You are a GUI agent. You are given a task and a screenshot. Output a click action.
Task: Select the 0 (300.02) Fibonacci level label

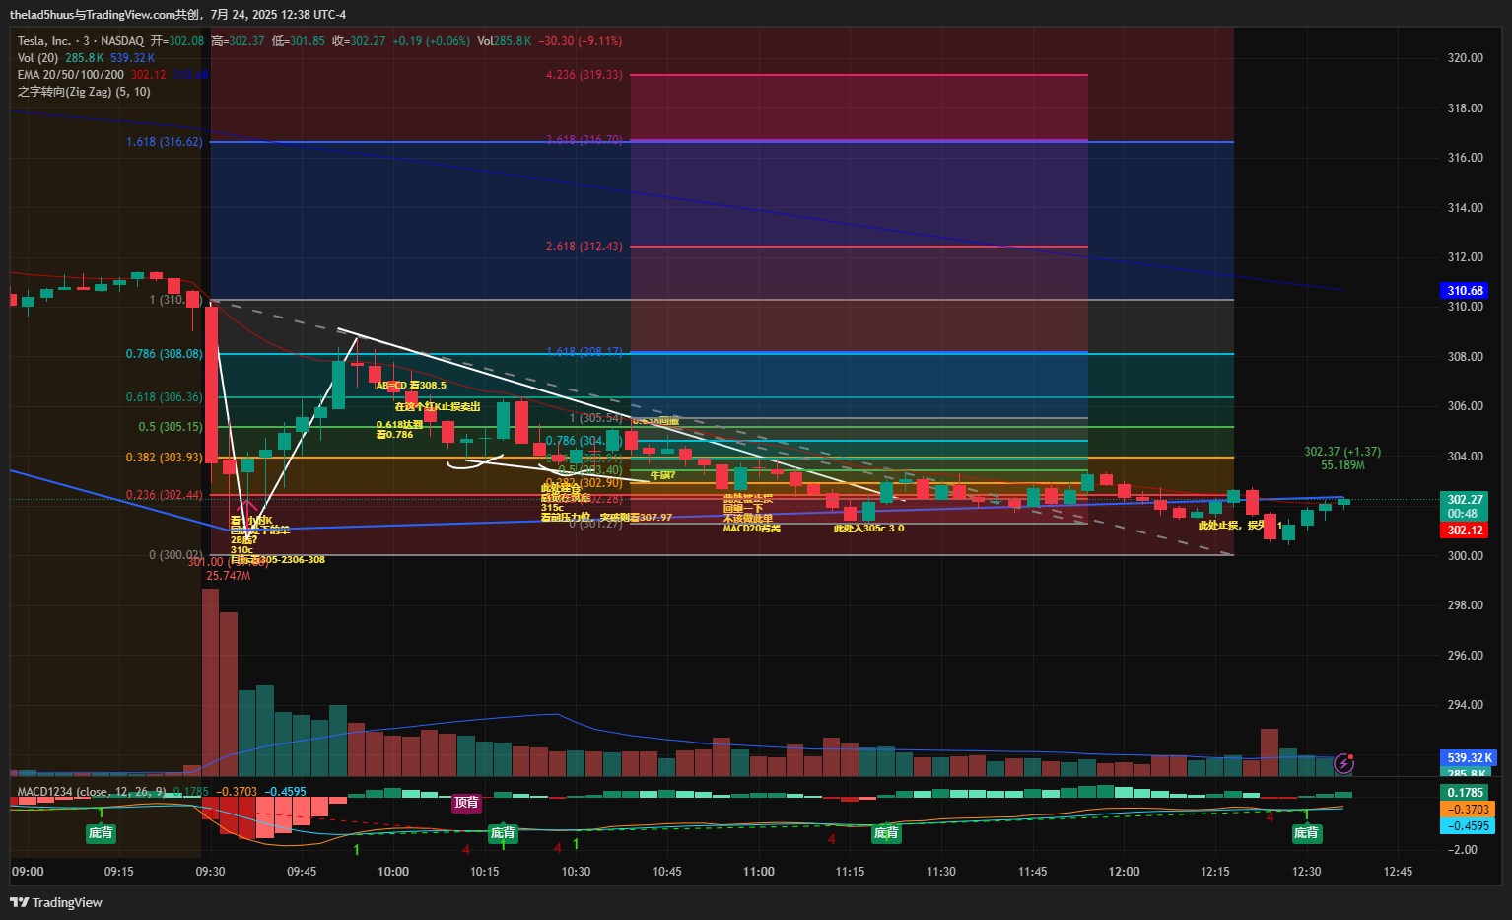click(x=176, y=555)
